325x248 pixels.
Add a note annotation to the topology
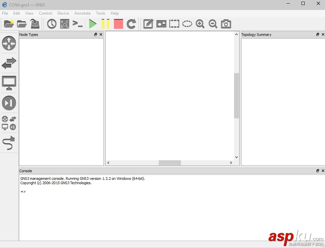coord(148,24)
